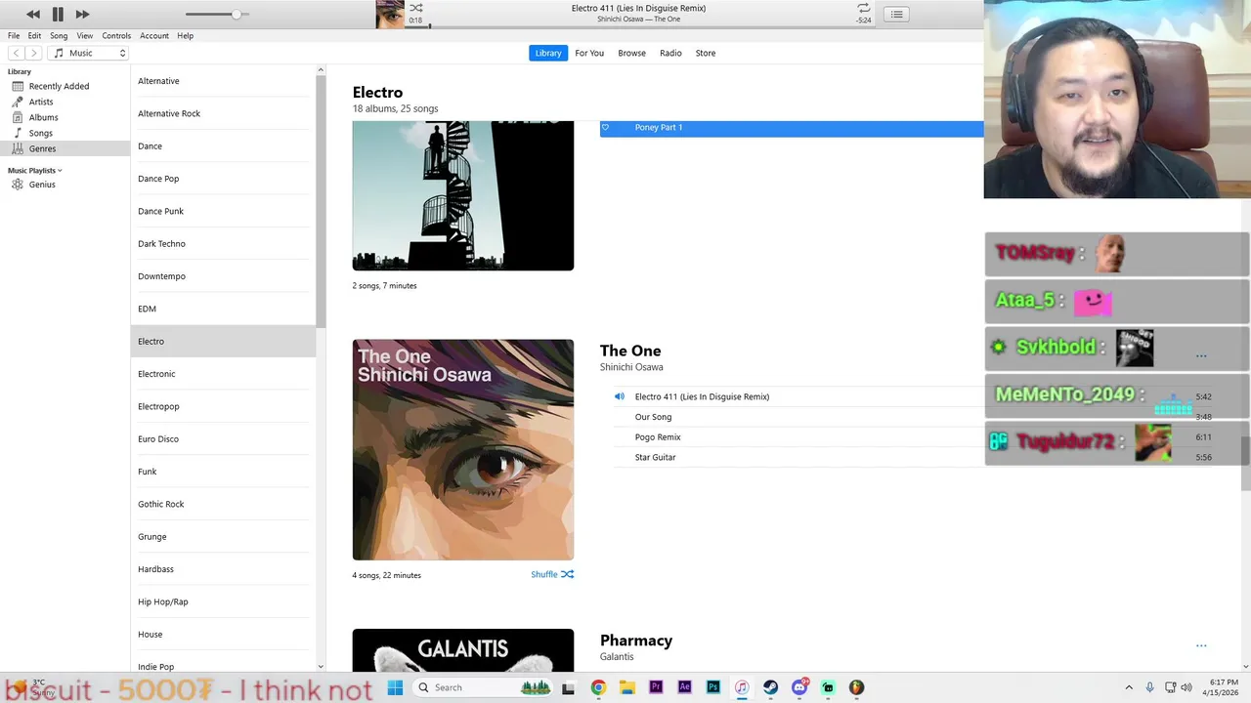Open the Song menu
This screenshot has width=1251, height=703.
coord(59,36)
